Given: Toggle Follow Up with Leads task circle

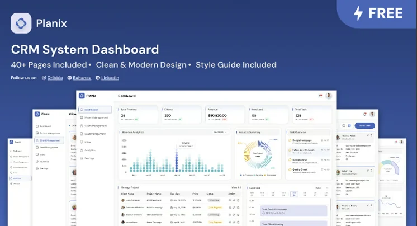Looking at the screenshot, I should click(290, 150).
